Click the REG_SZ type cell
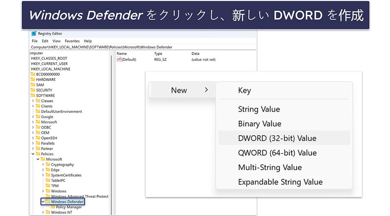The height and width of the screenshot is (216, 390). 160,59
